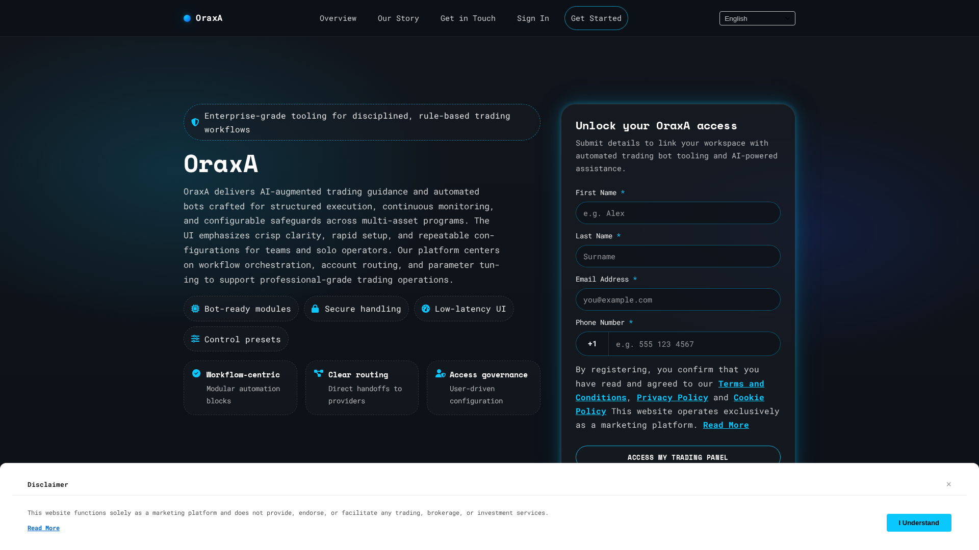
Task: Focus the Phone Number input field
Action: click(694, 344)
